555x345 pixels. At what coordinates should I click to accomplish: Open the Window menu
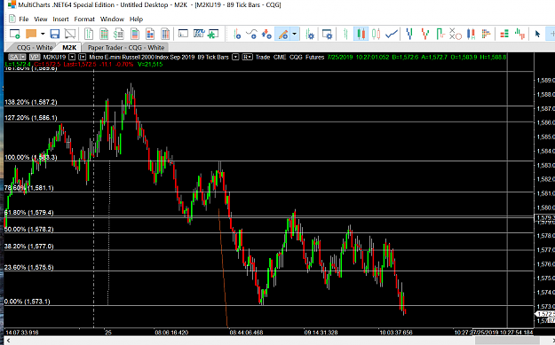click(x=112, y=20)
